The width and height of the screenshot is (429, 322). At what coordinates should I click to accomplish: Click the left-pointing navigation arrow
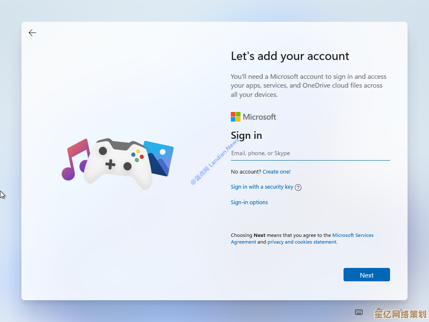tap(32, 32)
